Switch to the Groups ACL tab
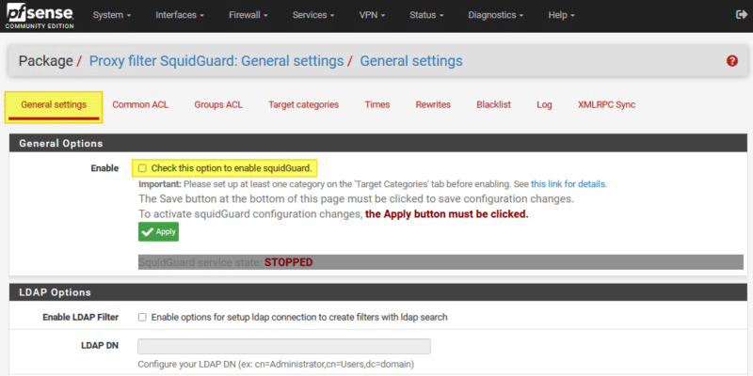 tap(218, 105)
